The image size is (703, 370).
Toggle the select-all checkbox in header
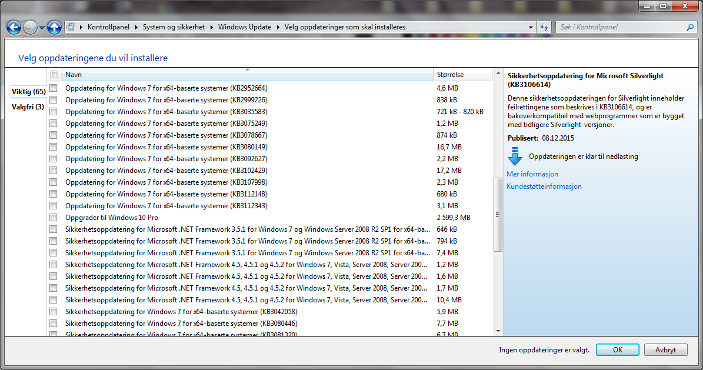[54, 75]
